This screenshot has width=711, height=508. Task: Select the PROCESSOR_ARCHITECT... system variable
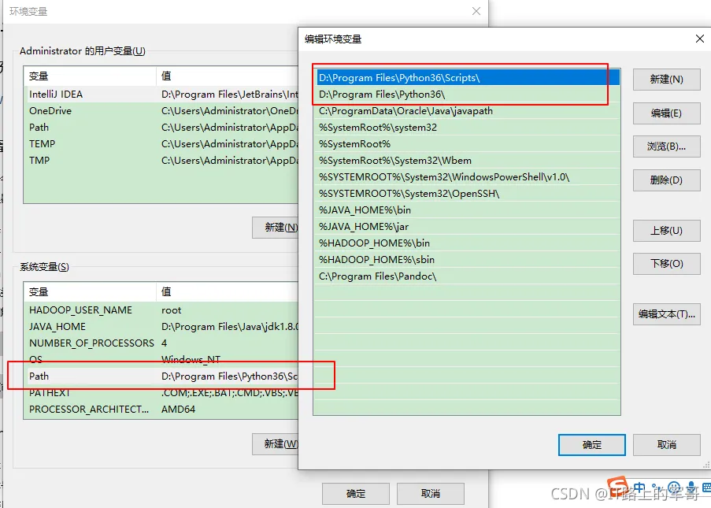coord(161,410)
